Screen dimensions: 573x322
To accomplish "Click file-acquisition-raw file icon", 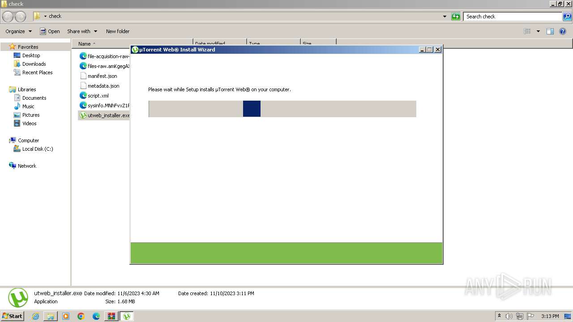I will coord(83,56).
